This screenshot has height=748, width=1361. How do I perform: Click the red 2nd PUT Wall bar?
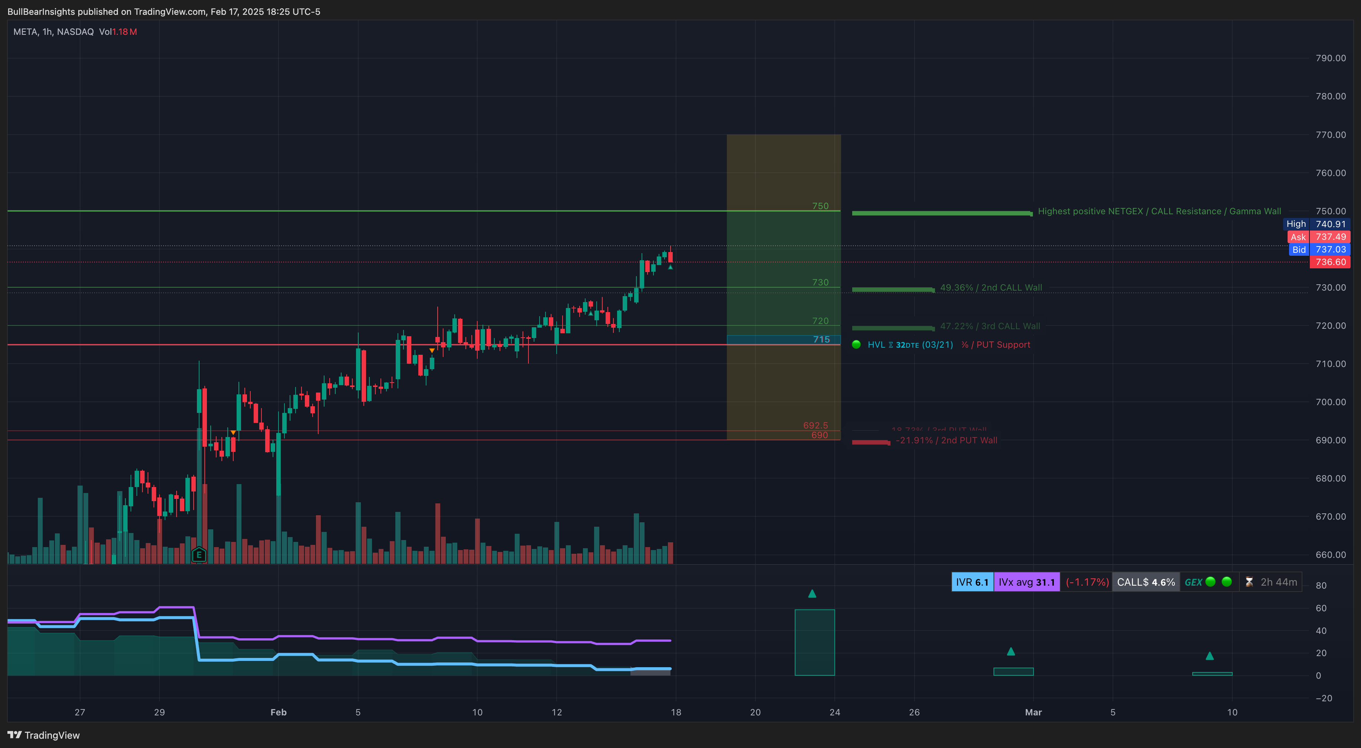point(871,442)
